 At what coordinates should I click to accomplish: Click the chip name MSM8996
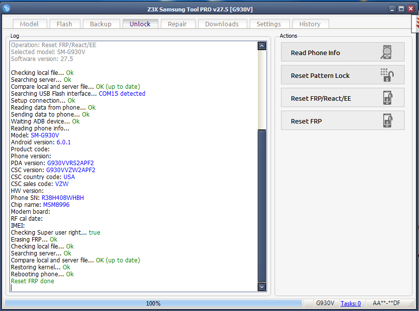tap(57, 205)
